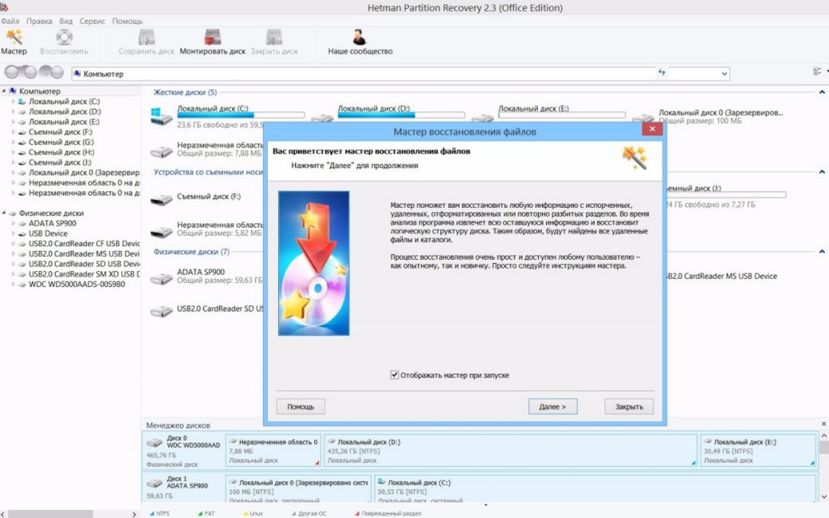This screenshot has height=518, width=829.
Task: Click the disk manager vertical scrollbar
Action: [x=823, y=447]
